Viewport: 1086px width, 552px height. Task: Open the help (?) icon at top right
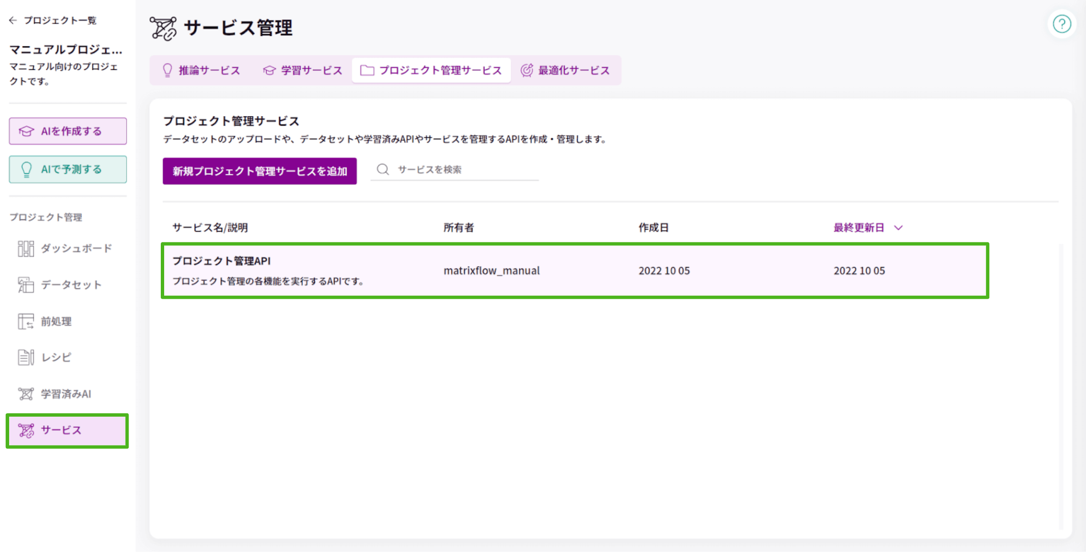coord(1061,24)
